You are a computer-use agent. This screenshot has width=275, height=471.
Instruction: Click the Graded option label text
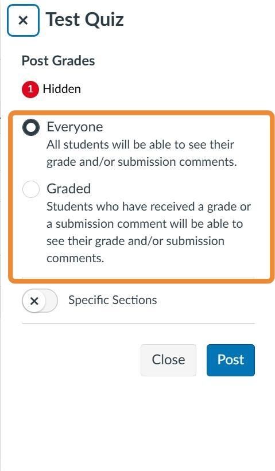click(x=68, y=189)
